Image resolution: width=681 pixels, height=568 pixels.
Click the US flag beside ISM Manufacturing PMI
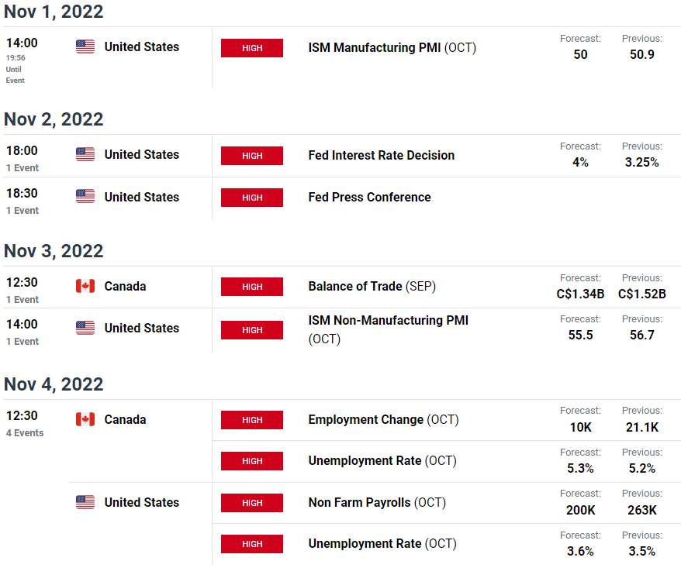coord(85,46)
